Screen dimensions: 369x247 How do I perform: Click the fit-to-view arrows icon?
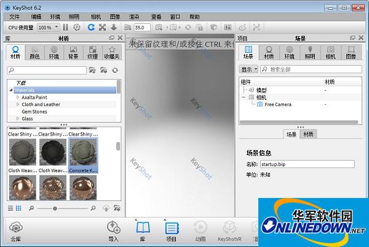(102, 28)
